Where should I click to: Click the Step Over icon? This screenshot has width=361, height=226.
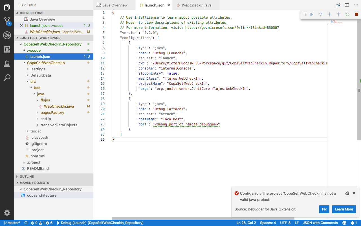pyautogui.click(x=320, y=14)
